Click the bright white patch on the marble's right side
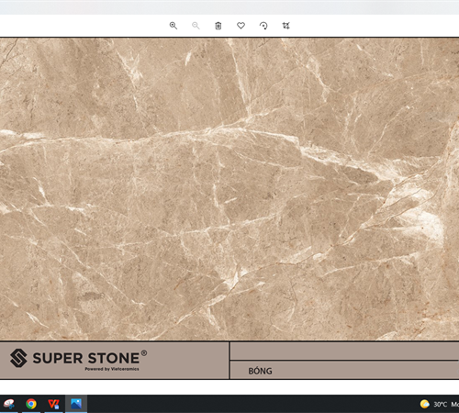Image resolution: width=459 pixels, height=413 pixels. point(429,223)
